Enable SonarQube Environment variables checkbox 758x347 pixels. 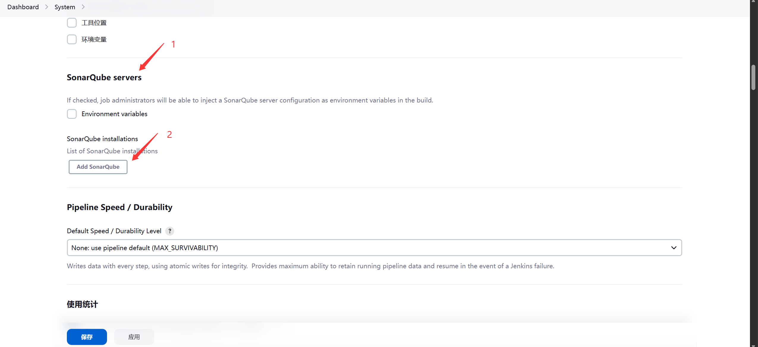[x=72, y=114]
